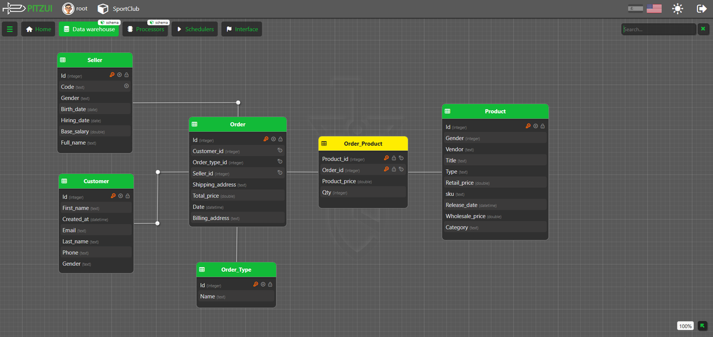Click the Customer Id key icon
Image resolution: width=713 pixels, height=337 pixels.
click(113, 196)
